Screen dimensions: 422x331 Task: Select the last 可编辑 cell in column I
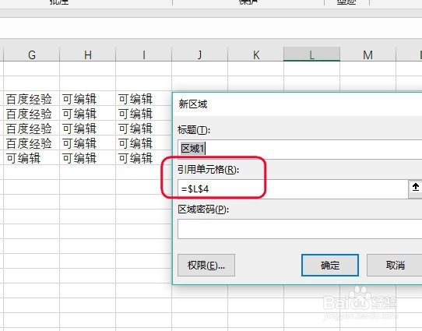143,157
